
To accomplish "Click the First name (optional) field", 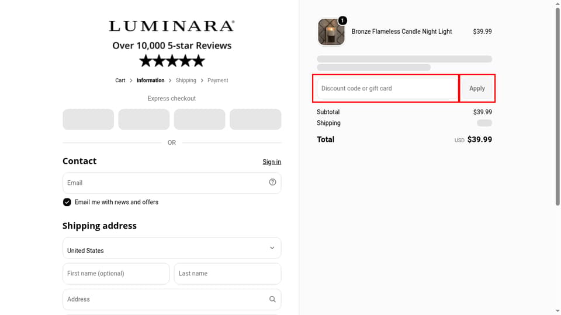I will pyautogui.click(x=116, y=274).
